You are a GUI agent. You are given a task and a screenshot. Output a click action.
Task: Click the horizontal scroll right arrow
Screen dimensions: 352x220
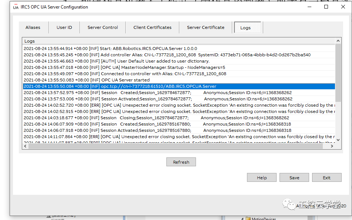click(332, 146)
